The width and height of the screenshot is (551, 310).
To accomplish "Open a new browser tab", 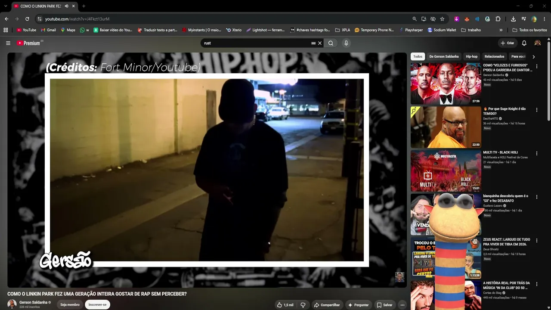I will (x=84, y=6).
